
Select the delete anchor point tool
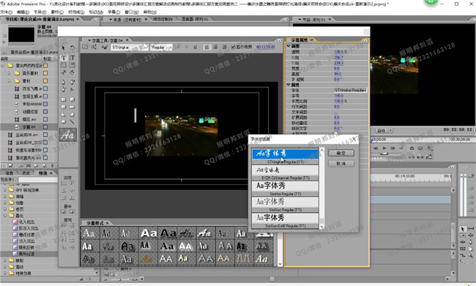pyautogui.click(x=64, y=89)
